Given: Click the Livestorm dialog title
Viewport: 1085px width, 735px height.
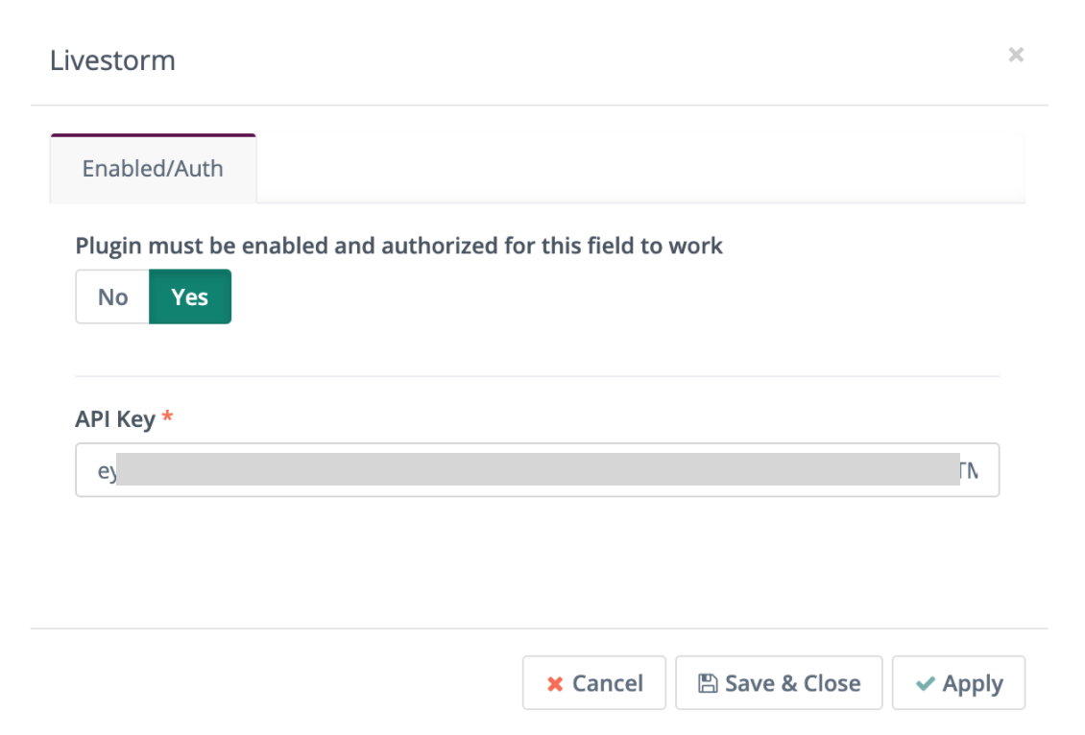Looking at the screenshot, I should click(x=112, y=60).
